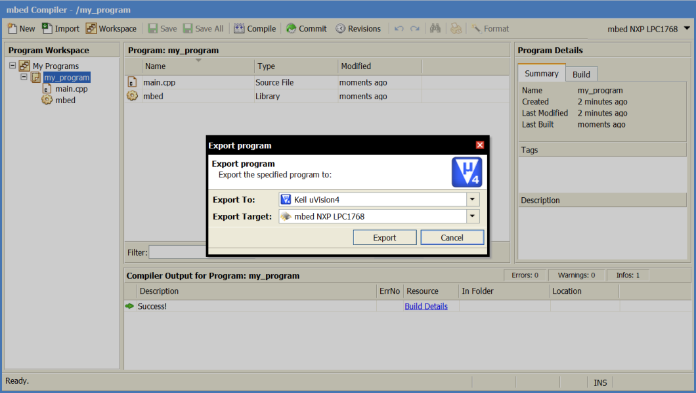Cancel the Export program dialog
Screen dimensions: 696x393
coord(452,237)
